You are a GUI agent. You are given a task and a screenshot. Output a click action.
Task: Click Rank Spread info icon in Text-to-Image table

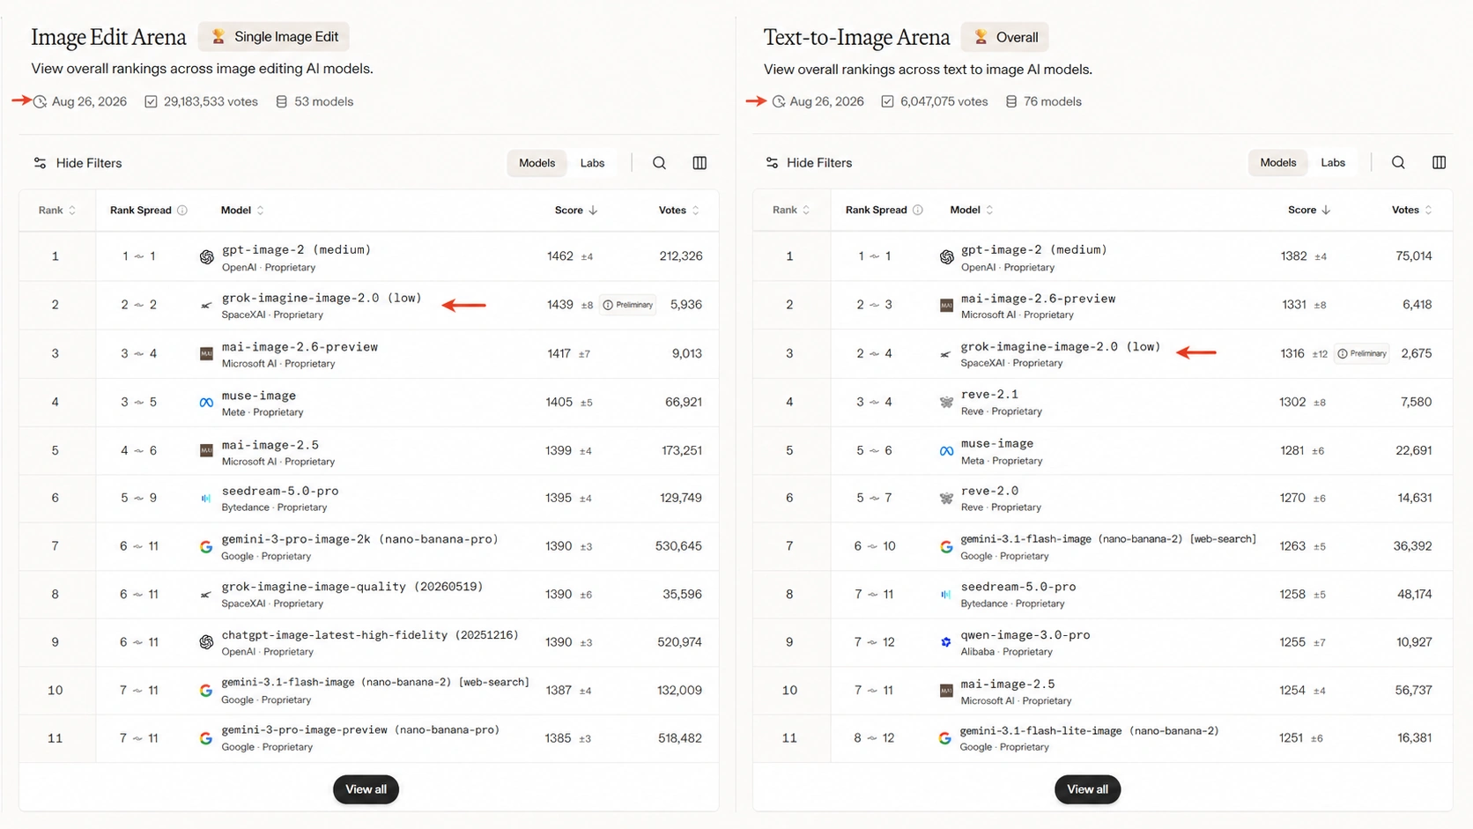click(x=918, y=211)
